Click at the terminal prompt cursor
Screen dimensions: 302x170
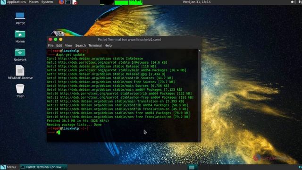click(x=59, y=132)
